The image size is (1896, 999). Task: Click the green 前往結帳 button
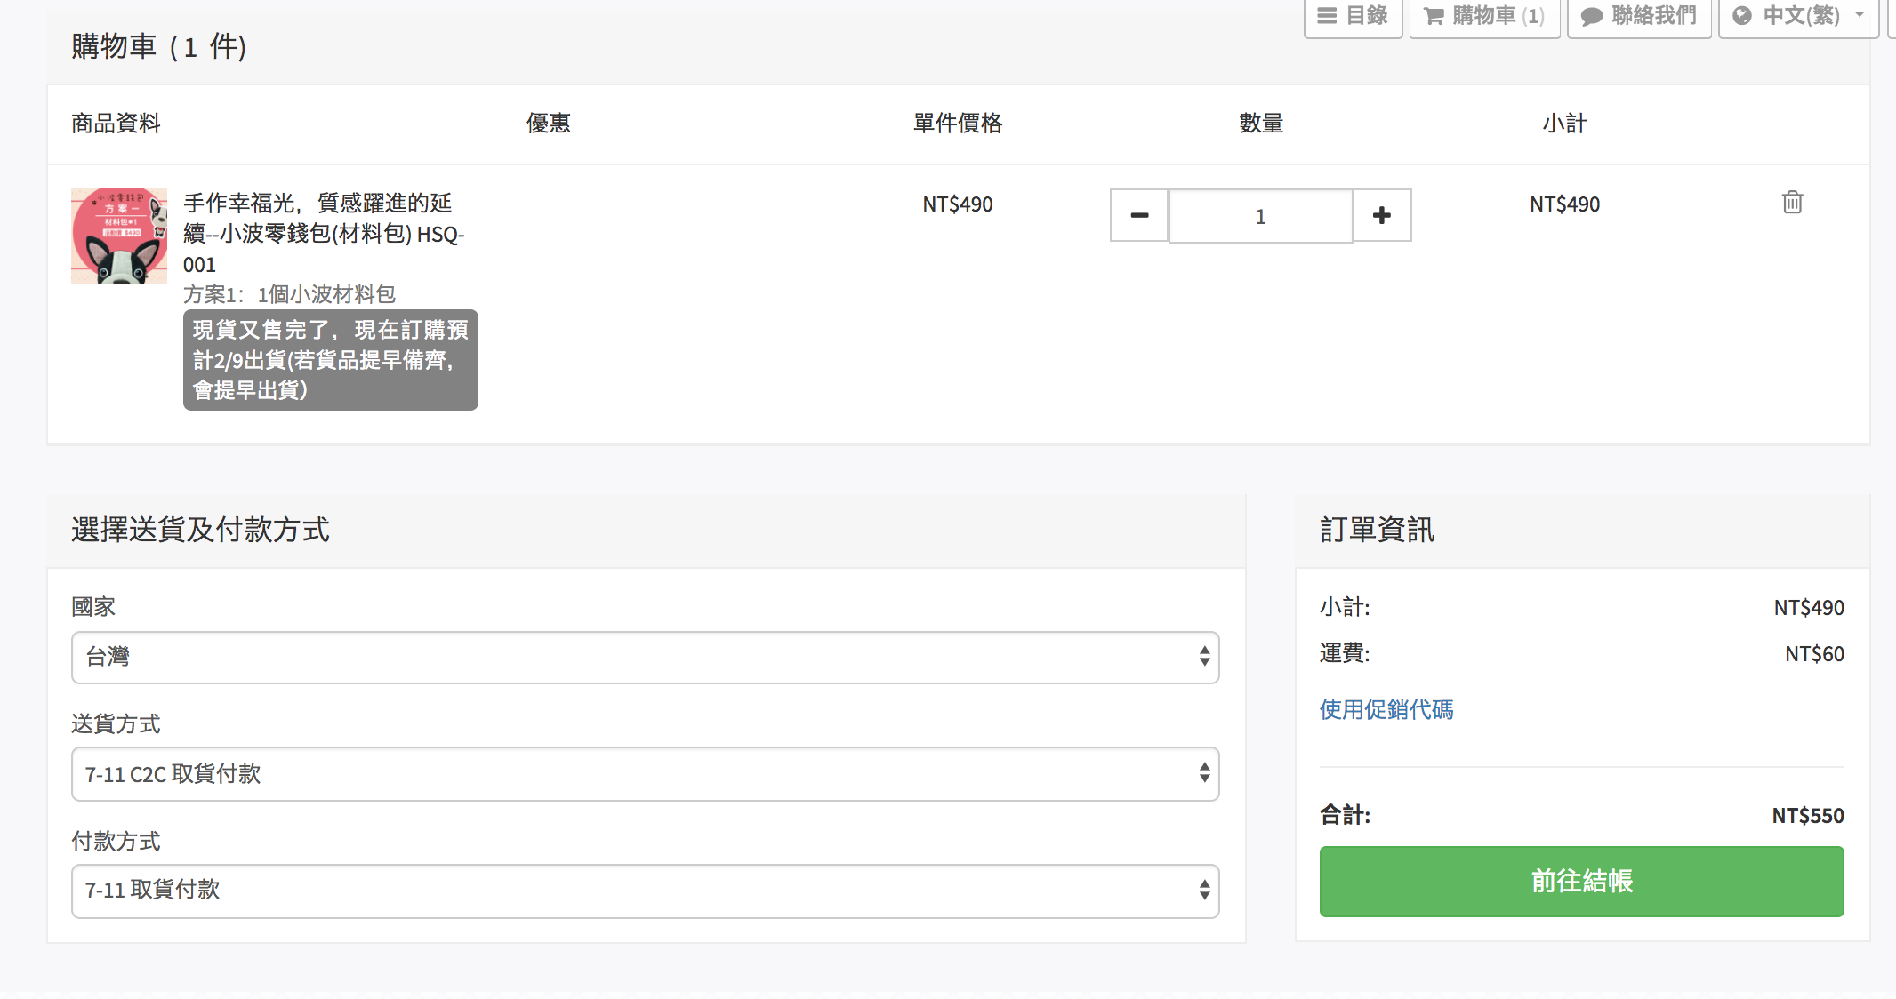pos(1581,881)
